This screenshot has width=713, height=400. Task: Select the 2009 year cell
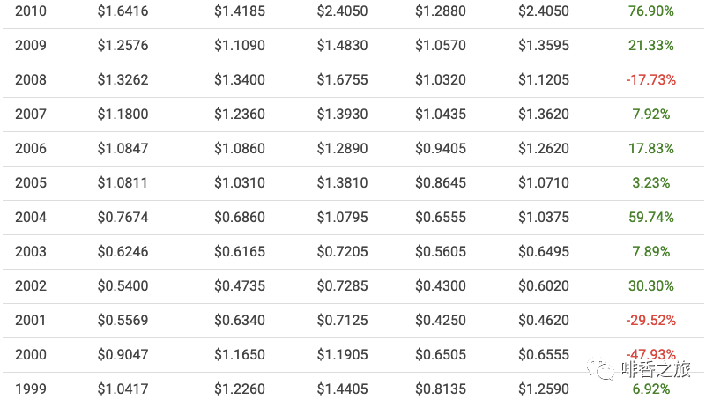click(31, 46)
